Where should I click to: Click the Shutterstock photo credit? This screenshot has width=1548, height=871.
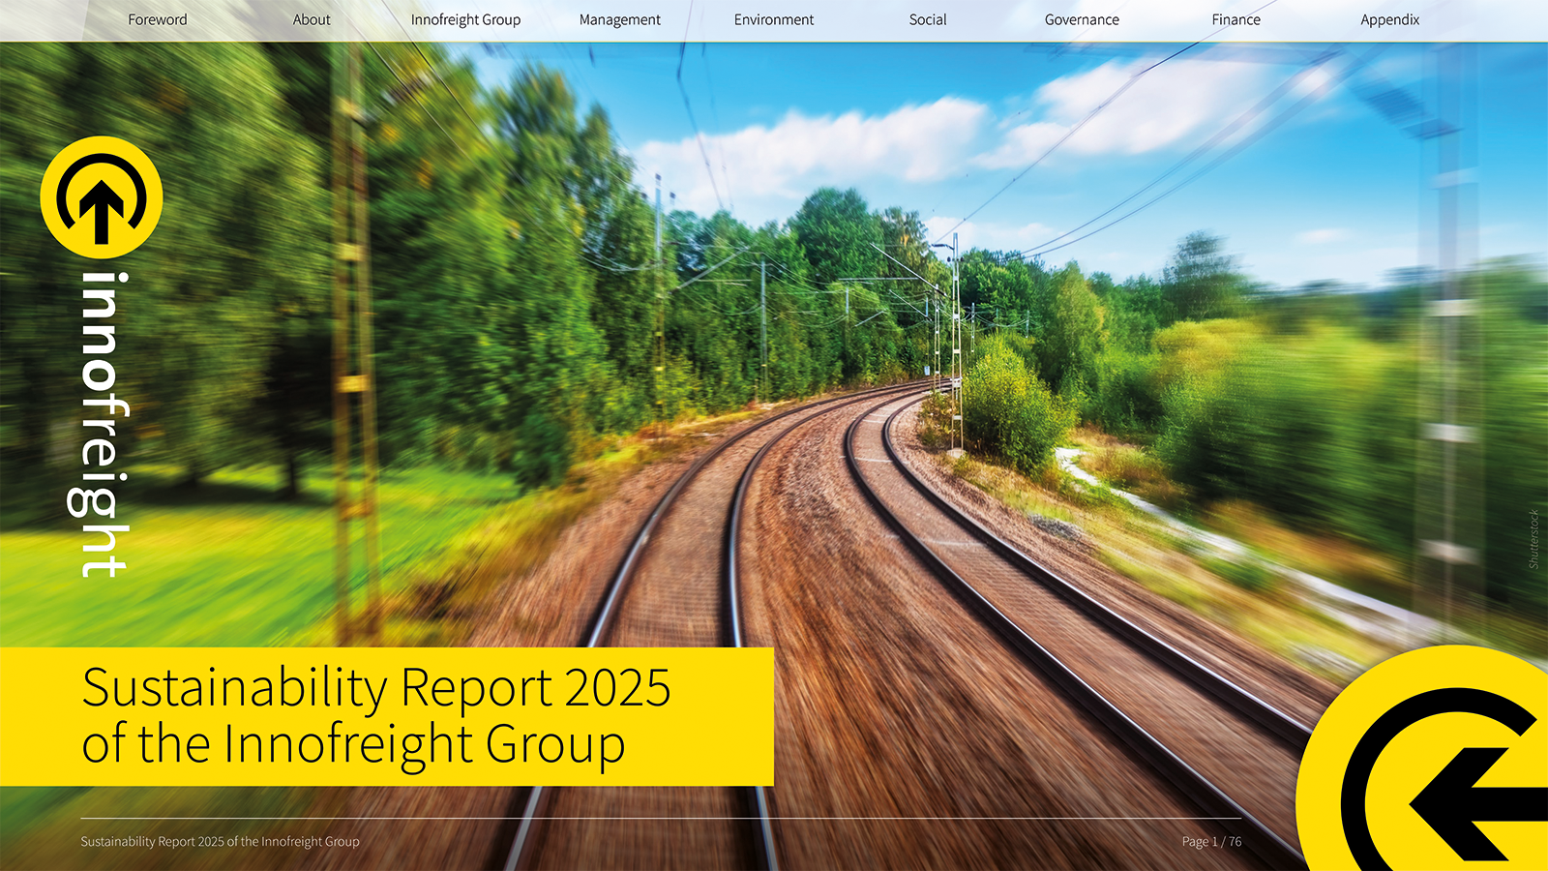click(1533, 539)
